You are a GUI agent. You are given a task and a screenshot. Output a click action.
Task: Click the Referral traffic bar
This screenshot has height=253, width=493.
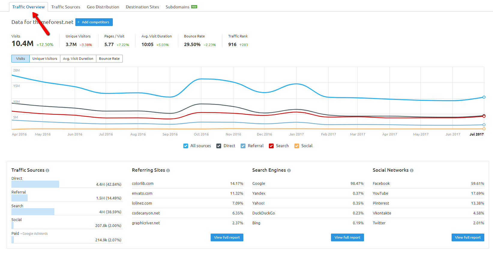click(20, 198)
